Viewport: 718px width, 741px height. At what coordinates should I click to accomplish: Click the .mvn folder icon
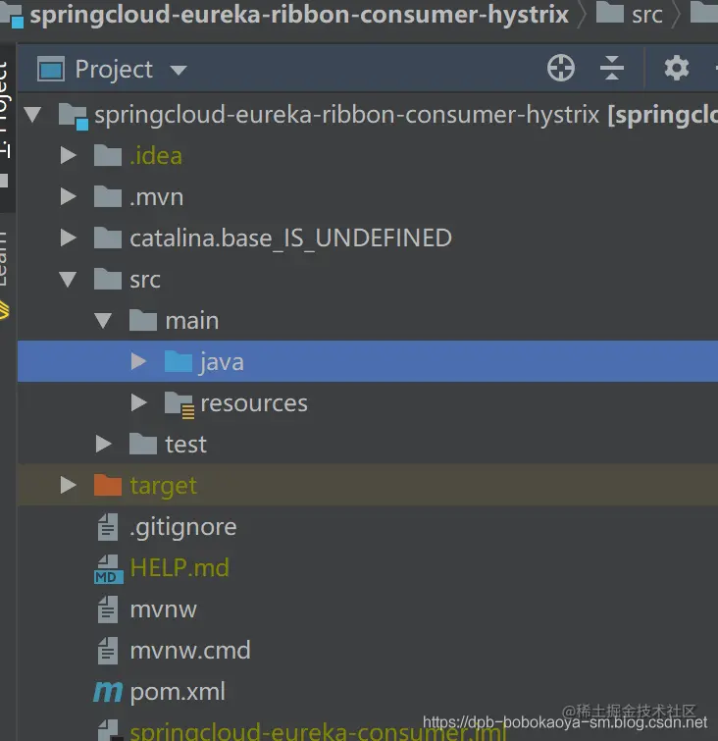tap(108, 196)
